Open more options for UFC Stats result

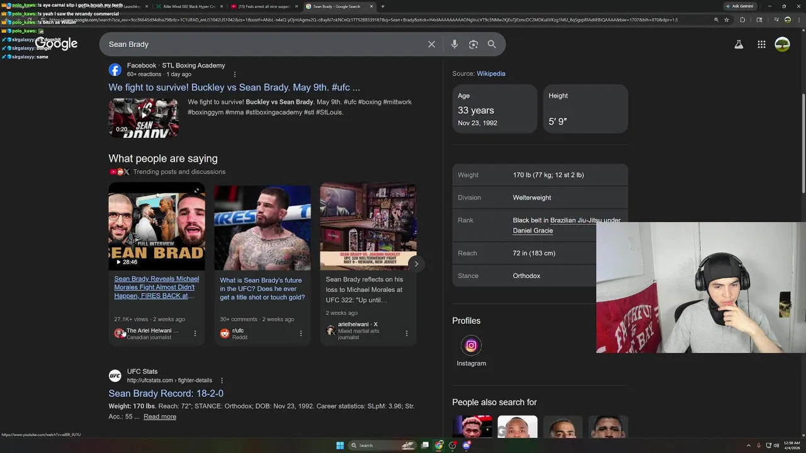pos(222,381)
